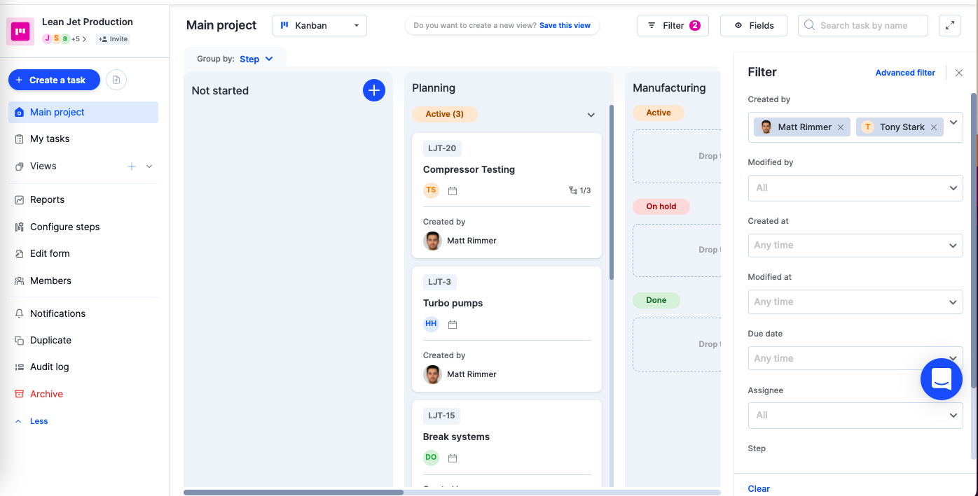Collapse Planning Active group chevron
This screenshot has height=496, width=978.
[x=591, y=115]
